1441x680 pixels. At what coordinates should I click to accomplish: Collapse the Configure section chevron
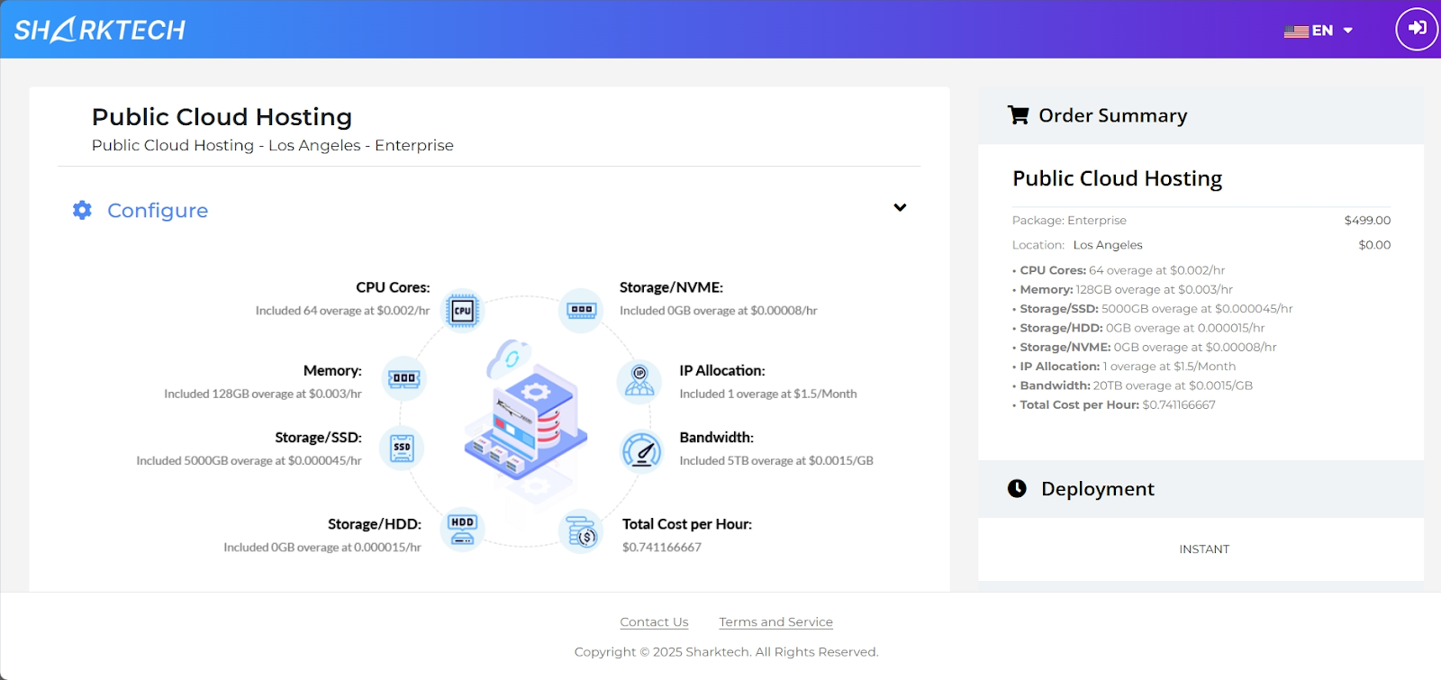pyautogui.click(x=900, y=207)
